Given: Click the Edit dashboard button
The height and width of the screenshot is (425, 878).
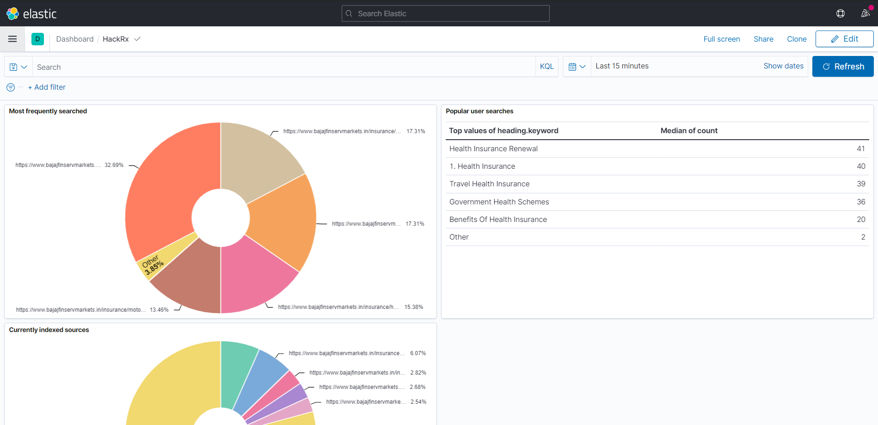Looking at the screenshot, I should pos(844,39).
